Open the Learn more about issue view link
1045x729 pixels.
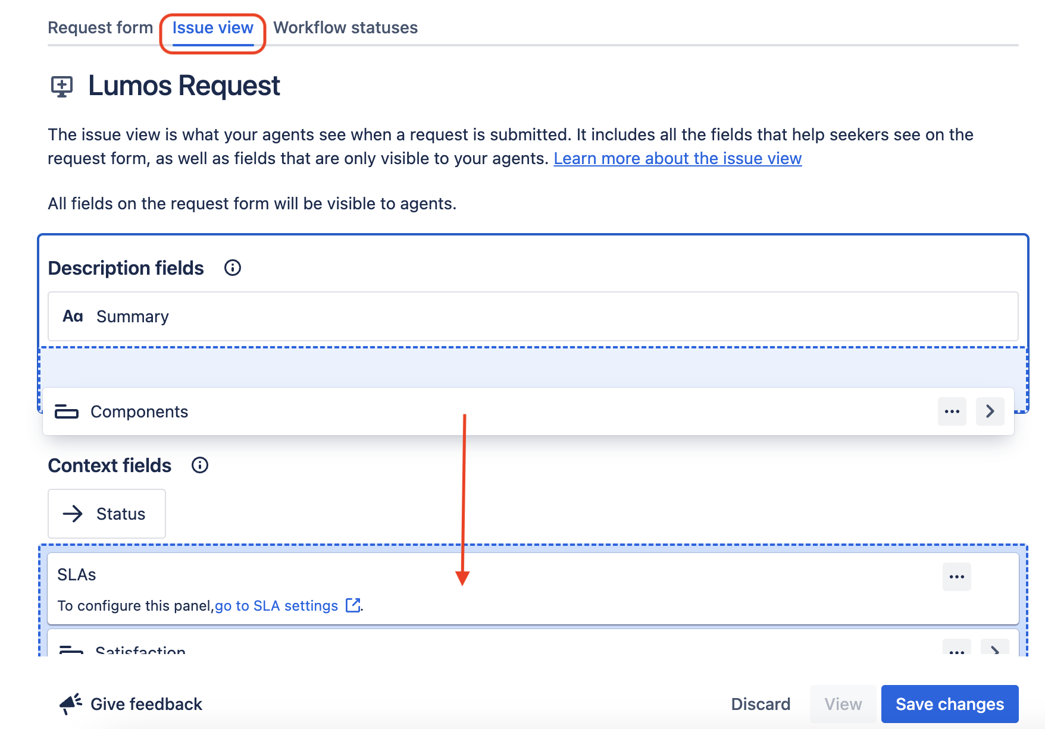coord(677,158)
